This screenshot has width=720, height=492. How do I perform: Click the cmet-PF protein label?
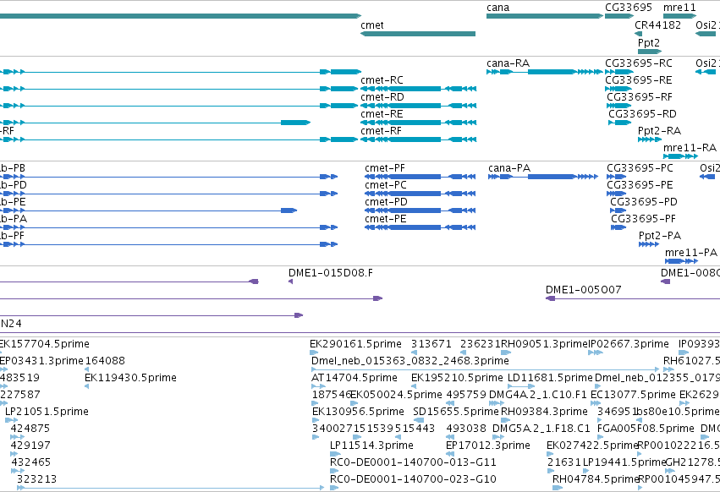(385, 168)
